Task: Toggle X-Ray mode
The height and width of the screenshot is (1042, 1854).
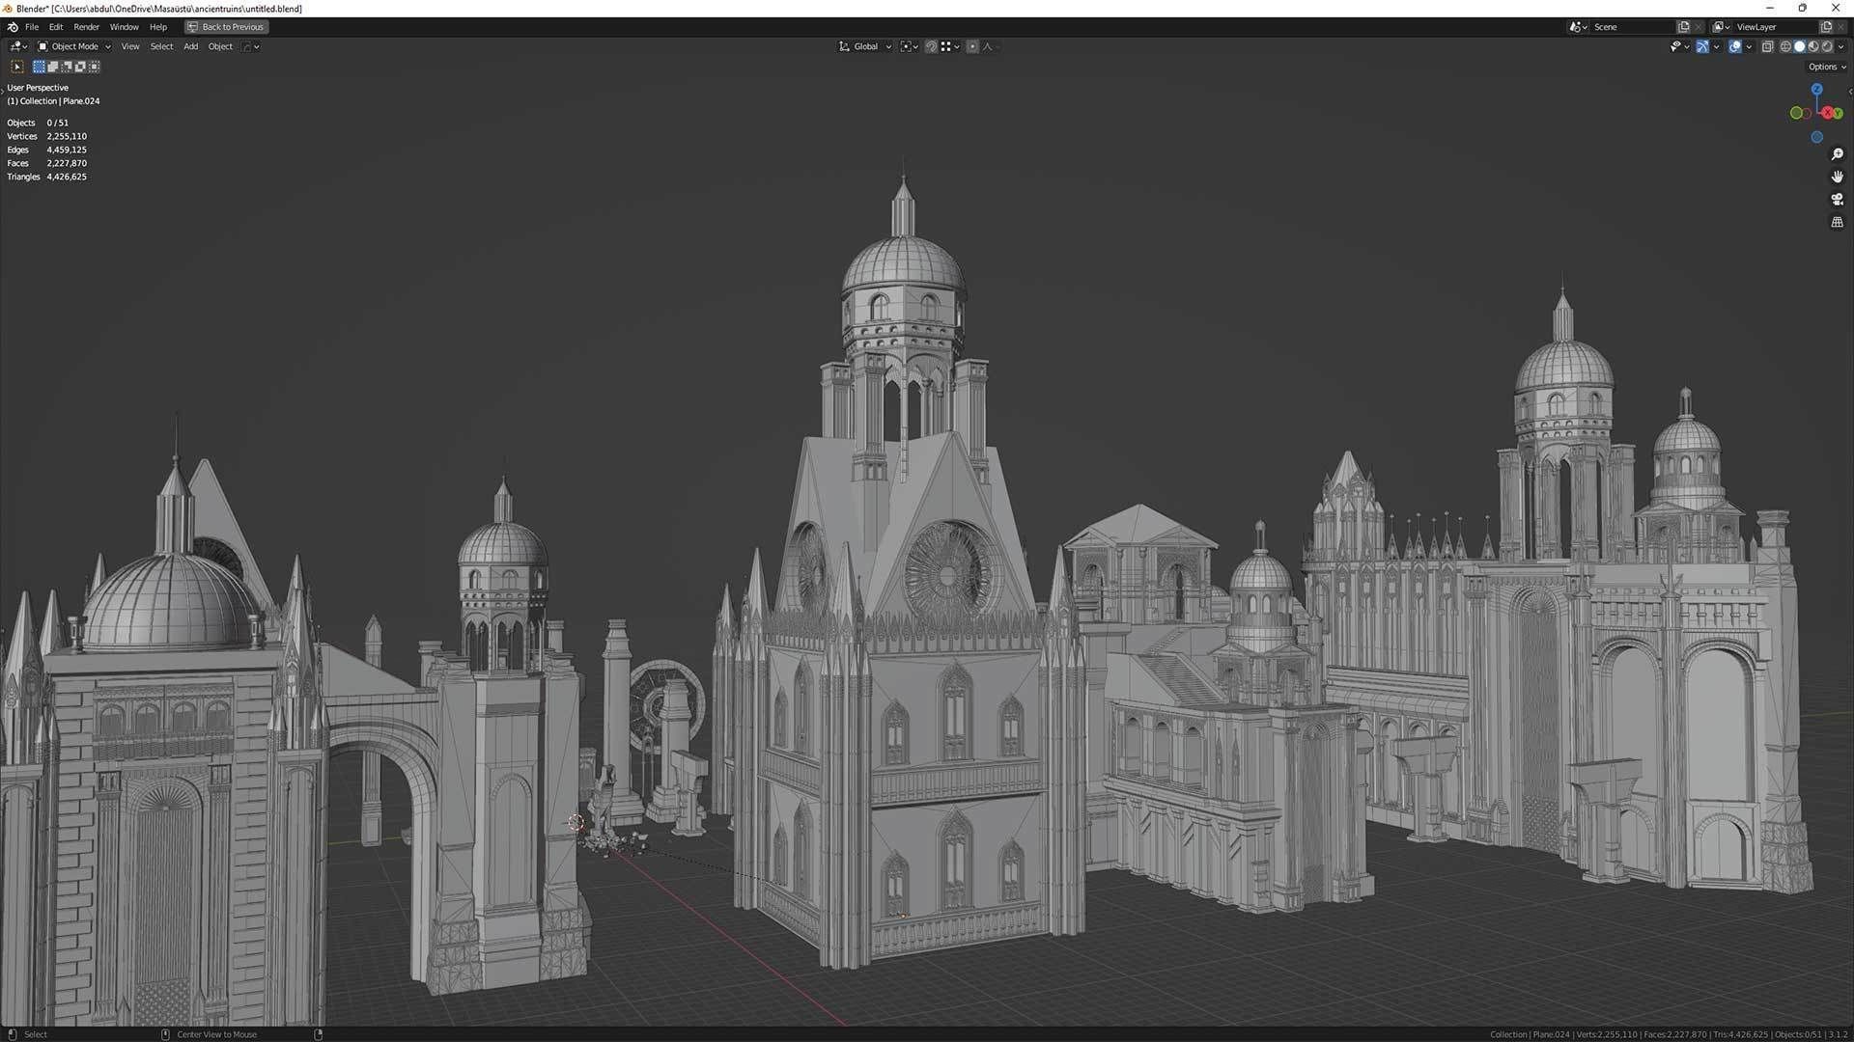Action: click(x=1768, y=46)
